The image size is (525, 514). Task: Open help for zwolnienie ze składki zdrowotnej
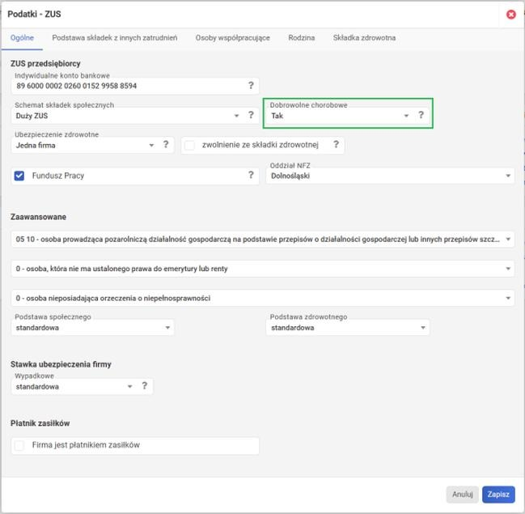(336, 144)
